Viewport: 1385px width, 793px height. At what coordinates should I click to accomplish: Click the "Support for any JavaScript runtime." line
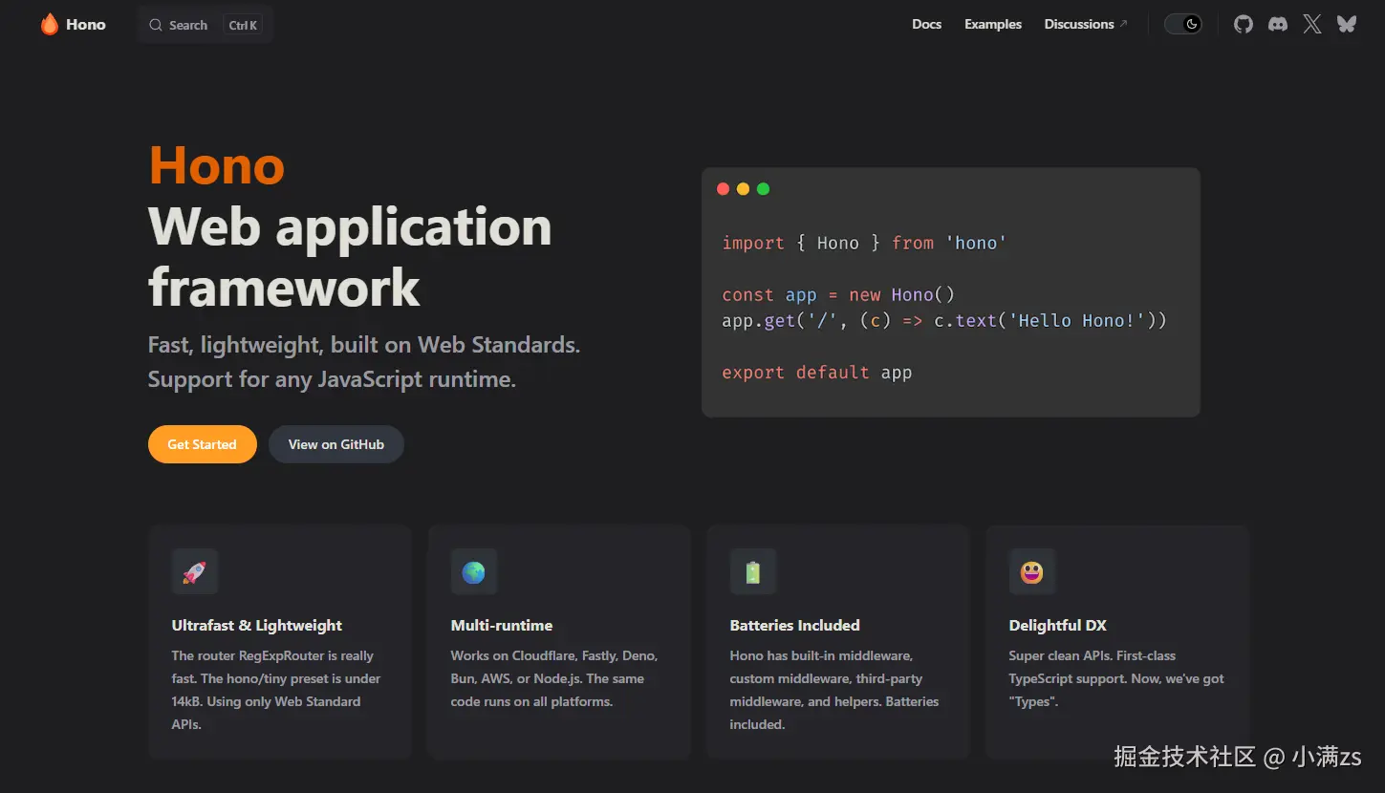[332, 379]
